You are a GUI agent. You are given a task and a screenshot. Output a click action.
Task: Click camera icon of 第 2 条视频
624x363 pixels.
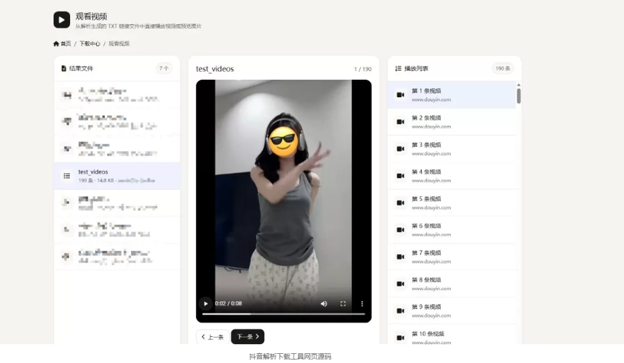pyautogui.click(x=400, y=122)
